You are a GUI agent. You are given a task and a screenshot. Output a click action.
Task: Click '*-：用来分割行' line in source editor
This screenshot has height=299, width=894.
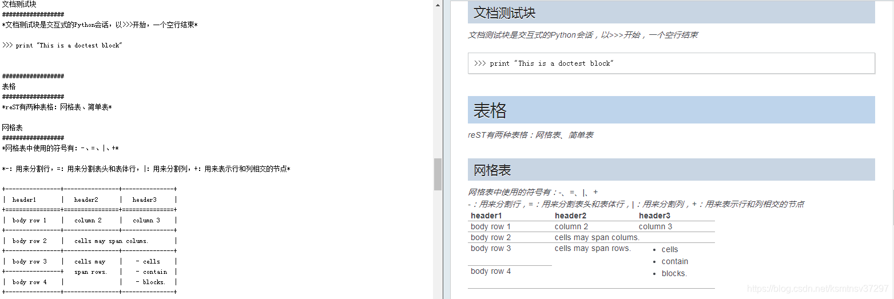click(x=146, y=169)
